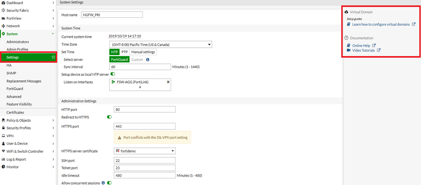Select PTP time setting mode
This screenshot has width=421, height=185.
click(x=125, y=52)
